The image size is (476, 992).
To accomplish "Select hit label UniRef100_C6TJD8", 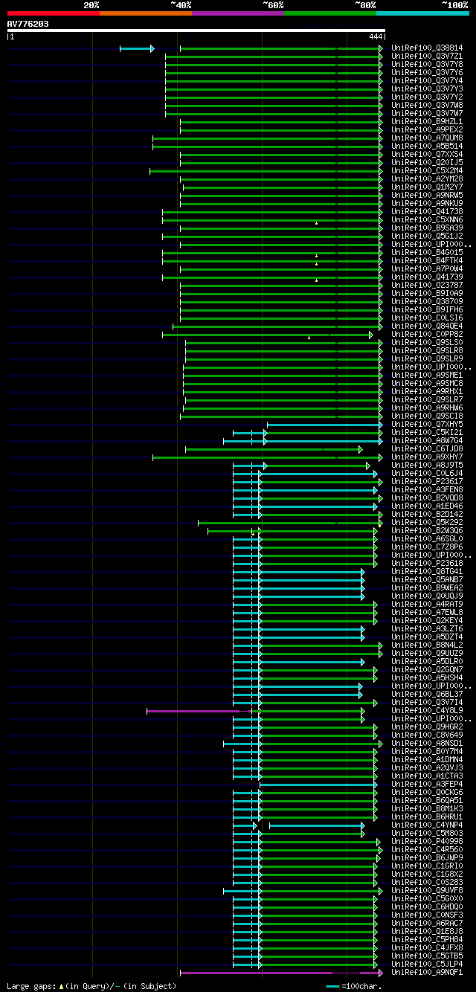I will pyautogui.click(x=427, y=448).
